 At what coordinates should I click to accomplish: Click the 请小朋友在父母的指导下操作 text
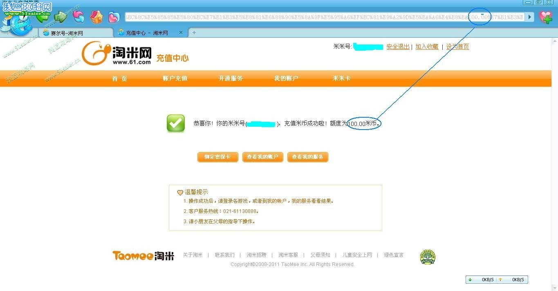tap(222, 222)
